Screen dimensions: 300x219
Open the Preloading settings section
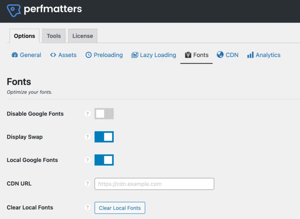click(x=104, y=55)
